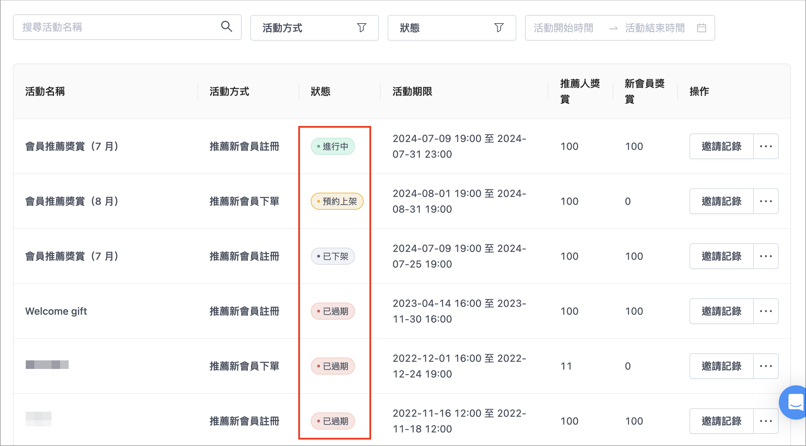The width and height of the screenshot is (806, 446).
Task: Open more options for Welcome gift
Action: point(766,311)
